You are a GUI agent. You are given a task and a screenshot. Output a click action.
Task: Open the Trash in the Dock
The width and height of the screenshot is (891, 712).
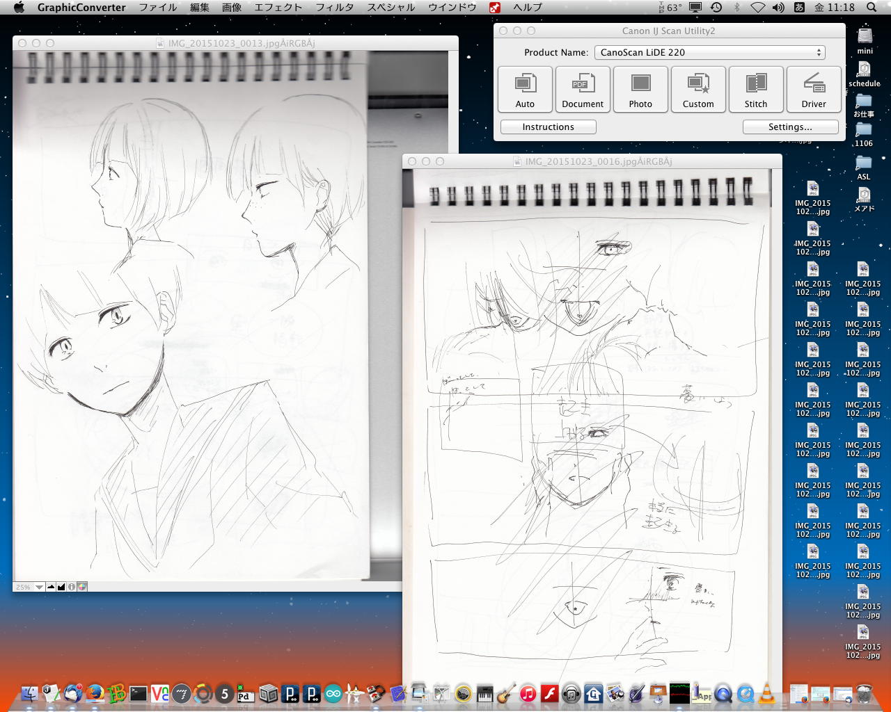point(865,693)
